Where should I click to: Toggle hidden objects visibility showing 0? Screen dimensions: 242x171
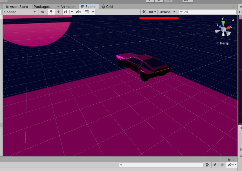coord(79,12)
